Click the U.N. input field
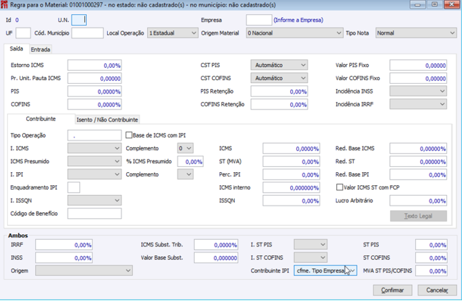The image size is (462, 302). coord(79,20)
